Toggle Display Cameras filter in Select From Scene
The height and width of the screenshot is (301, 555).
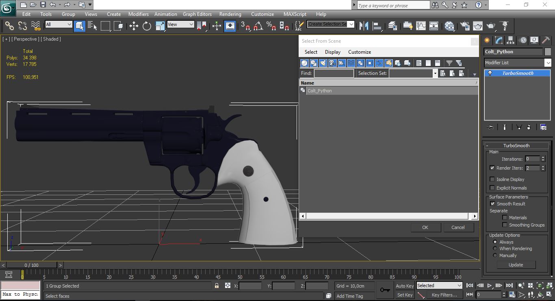point(332,63)
